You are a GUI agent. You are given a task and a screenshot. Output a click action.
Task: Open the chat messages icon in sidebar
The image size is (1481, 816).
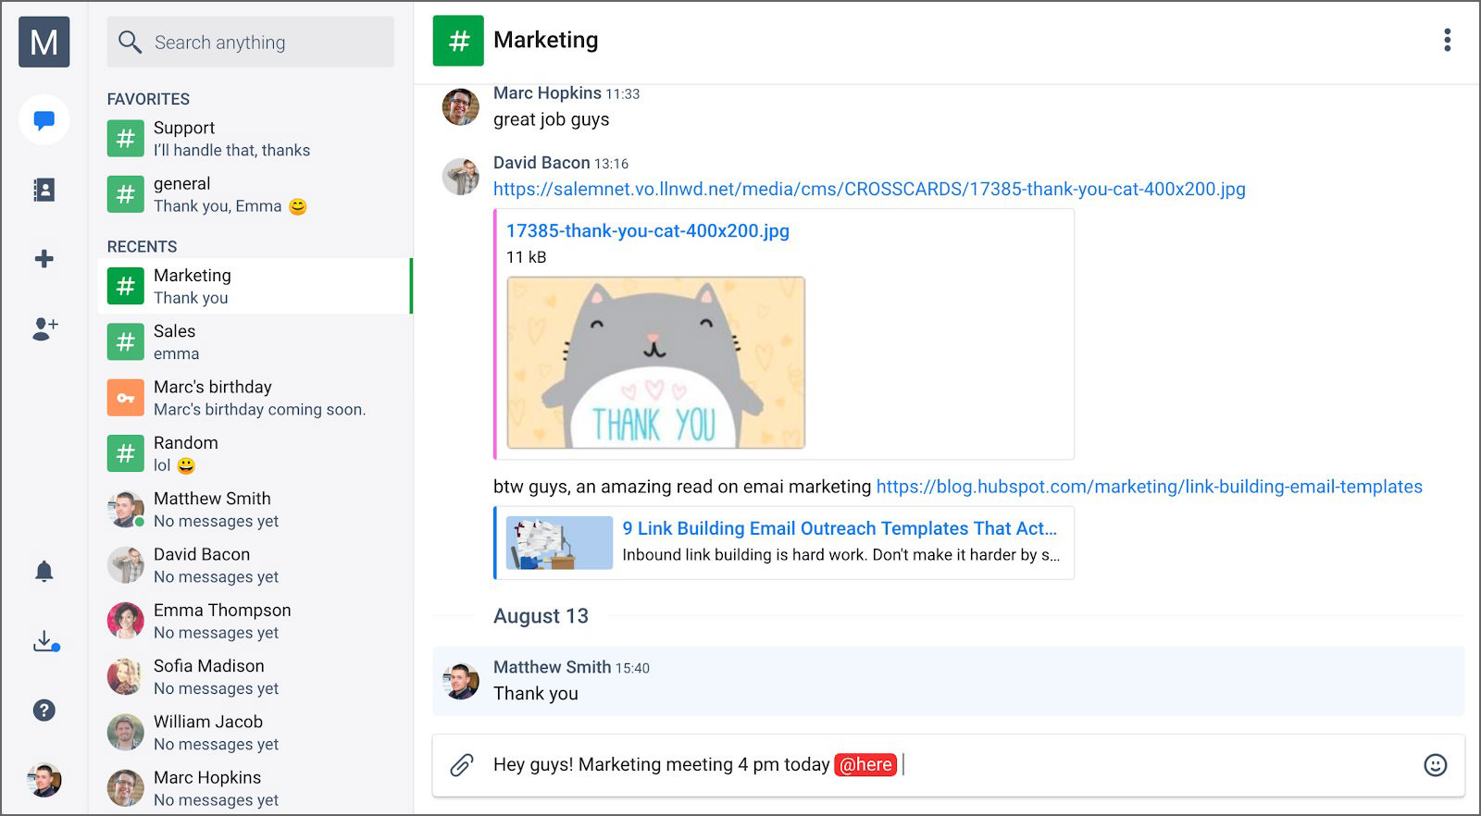(44, 120)
